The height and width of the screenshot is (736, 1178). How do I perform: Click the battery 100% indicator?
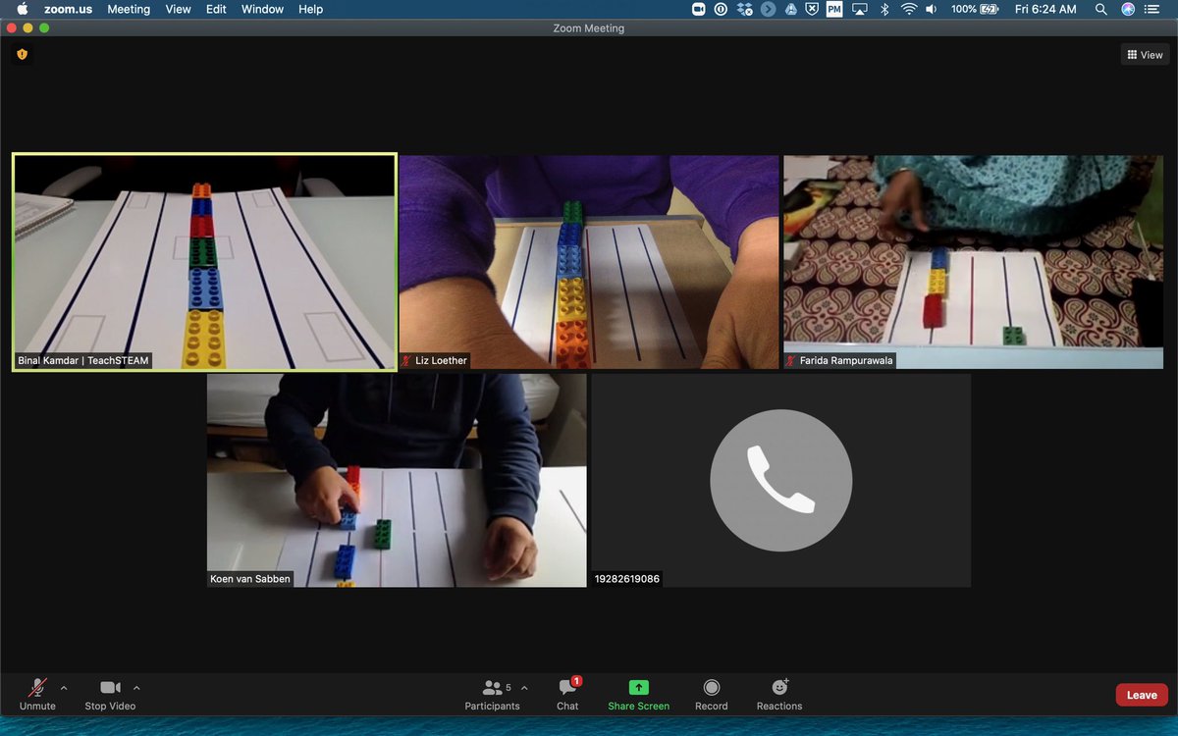click(974, 9)
